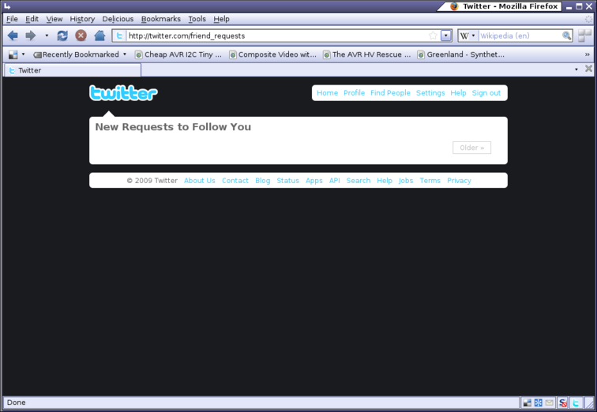The width and height of the screenshot is (597, 412).
Task: Open the list all tabs dropdown
Action: point(576,69)
